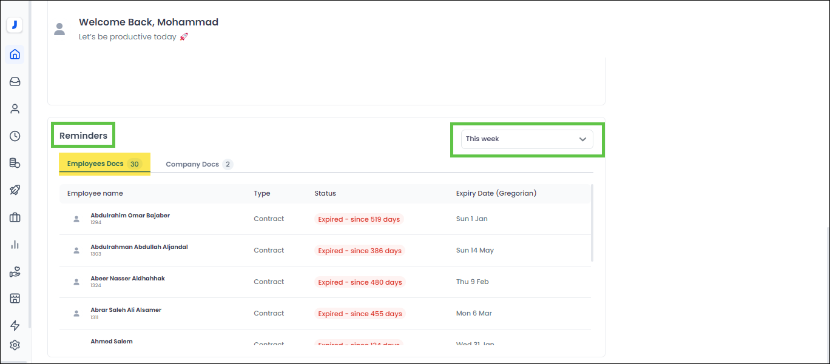Viewport: 830px width, 364px height.
Task: Open the briefcase icon in sidebar
Action: pos(15,217)
